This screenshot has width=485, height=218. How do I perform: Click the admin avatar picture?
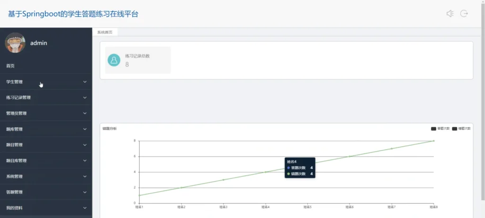[15, 43]
